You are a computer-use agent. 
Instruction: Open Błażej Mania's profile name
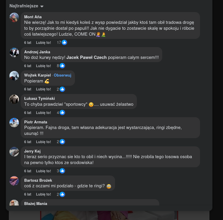(x=36, y=204)
